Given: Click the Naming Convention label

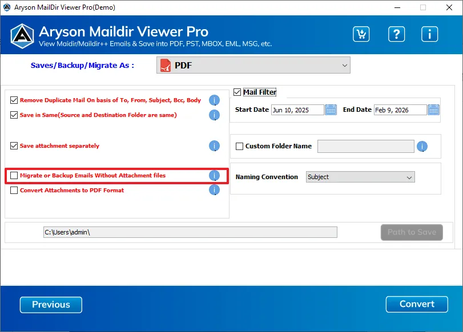Looking at the screenshot, I should coord(267,177).
